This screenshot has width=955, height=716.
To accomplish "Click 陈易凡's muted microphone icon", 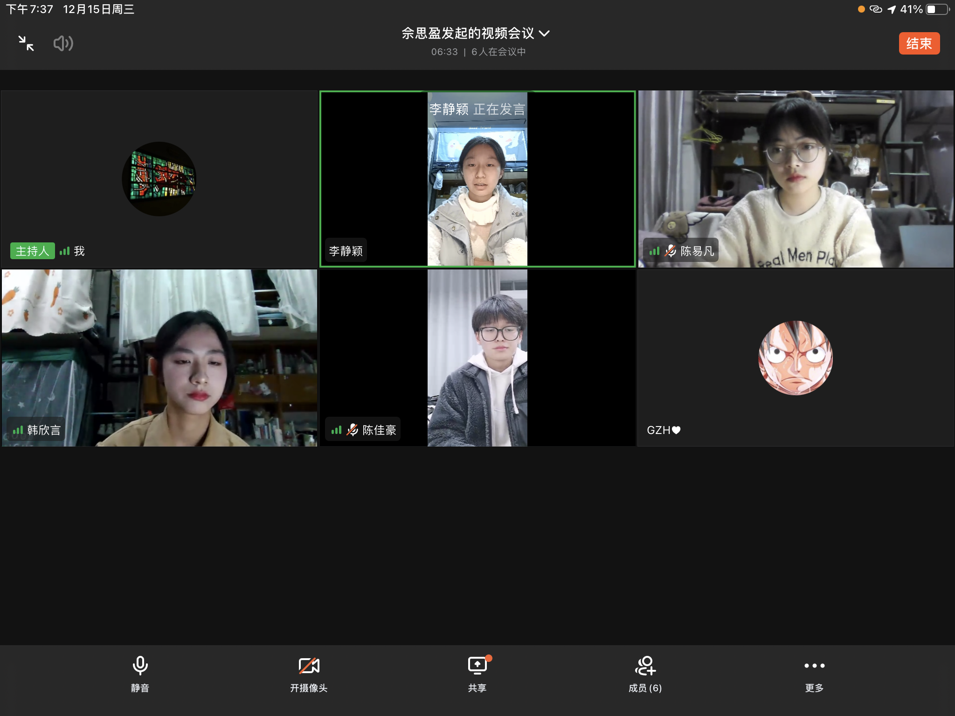I will 670,251.
